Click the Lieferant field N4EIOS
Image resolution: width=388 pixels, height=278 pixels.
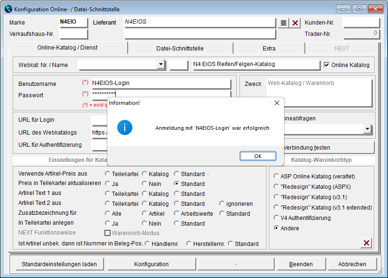[x=199, y=22]
